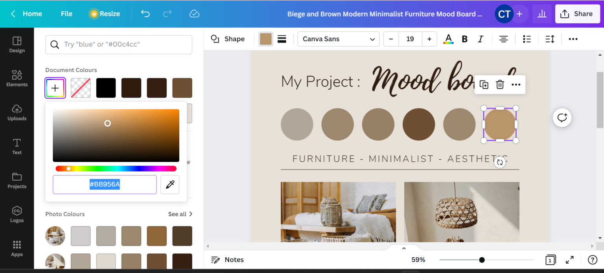Click inside the colour saturation picker area

[x=116, y=135]
